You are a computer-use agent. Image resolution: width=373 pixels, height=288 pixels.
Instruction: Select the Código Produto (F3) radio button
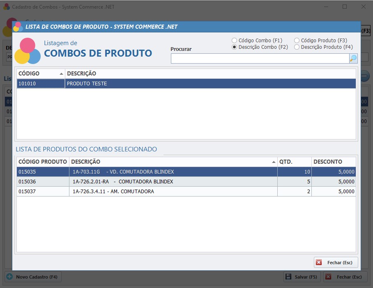(x=296, y=40)
